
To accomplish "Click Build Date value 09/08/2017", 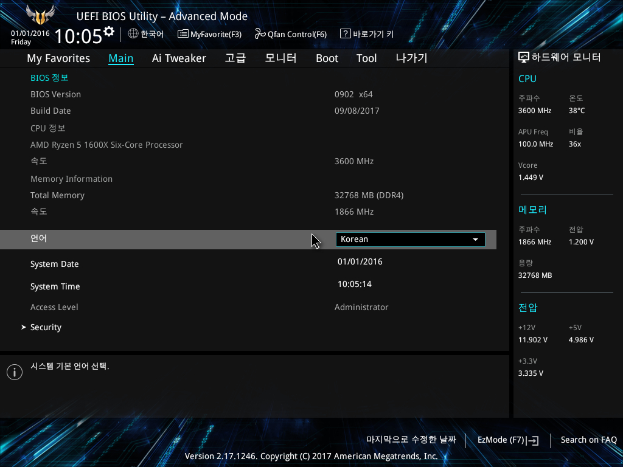I will (x=357, y=111).
